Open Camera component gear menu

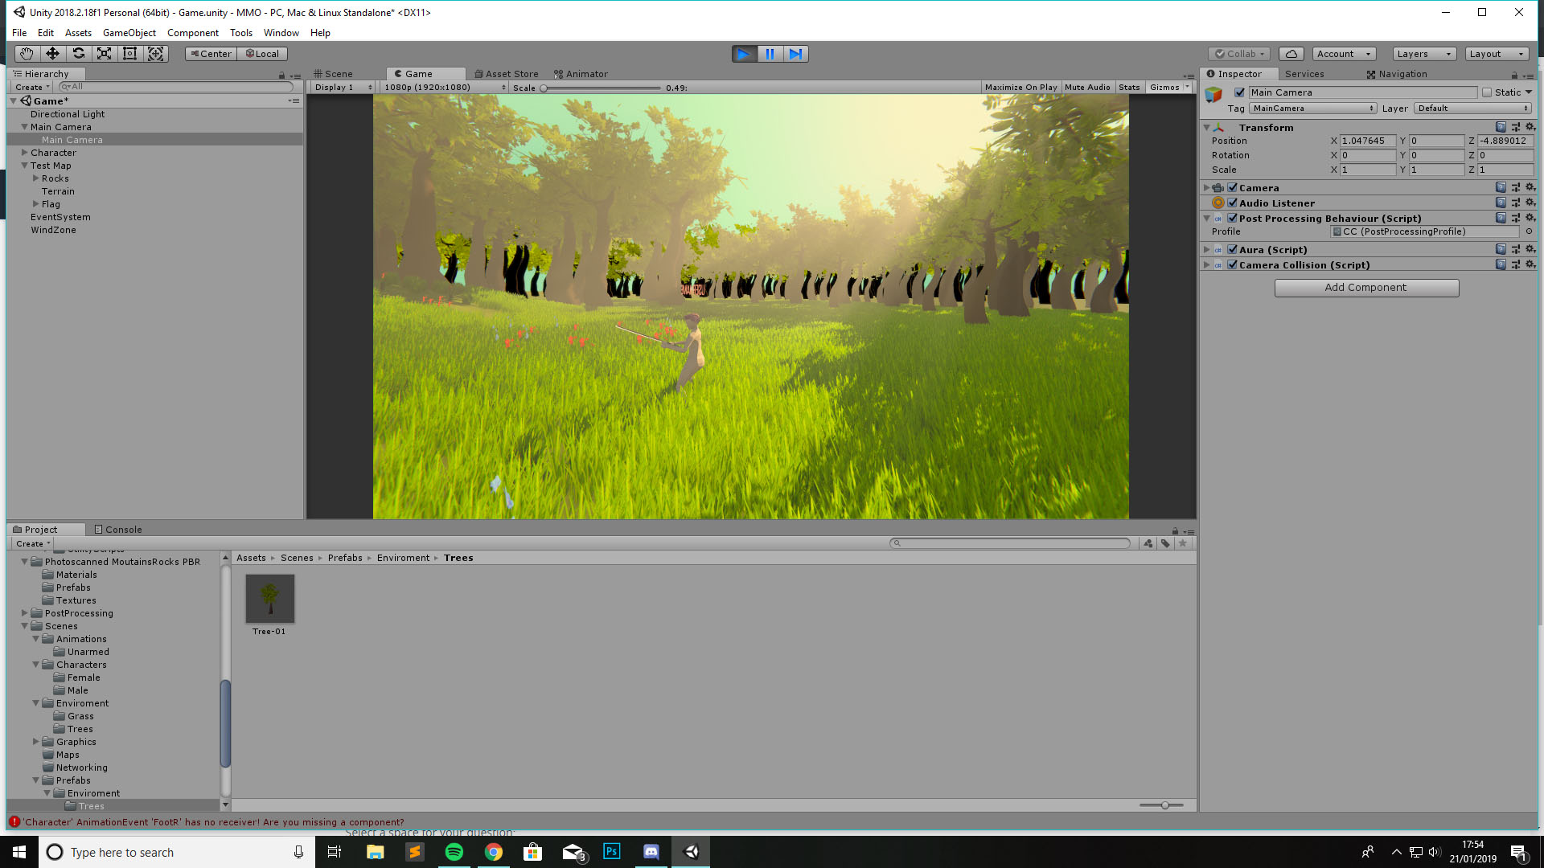(x=1530, y=187)
